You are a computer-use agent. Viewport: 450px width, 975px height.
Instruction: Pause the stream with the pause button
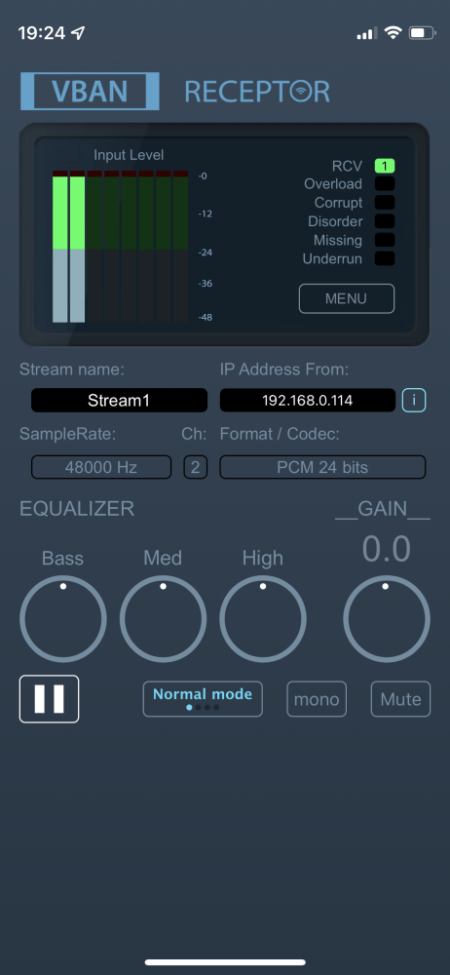click(x=49, y=699)
